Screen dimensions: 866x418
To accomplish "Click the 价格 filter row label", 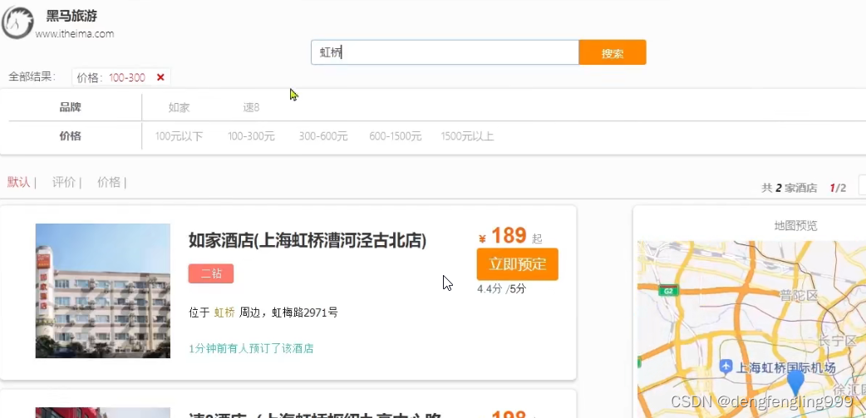I will (70, 136).
